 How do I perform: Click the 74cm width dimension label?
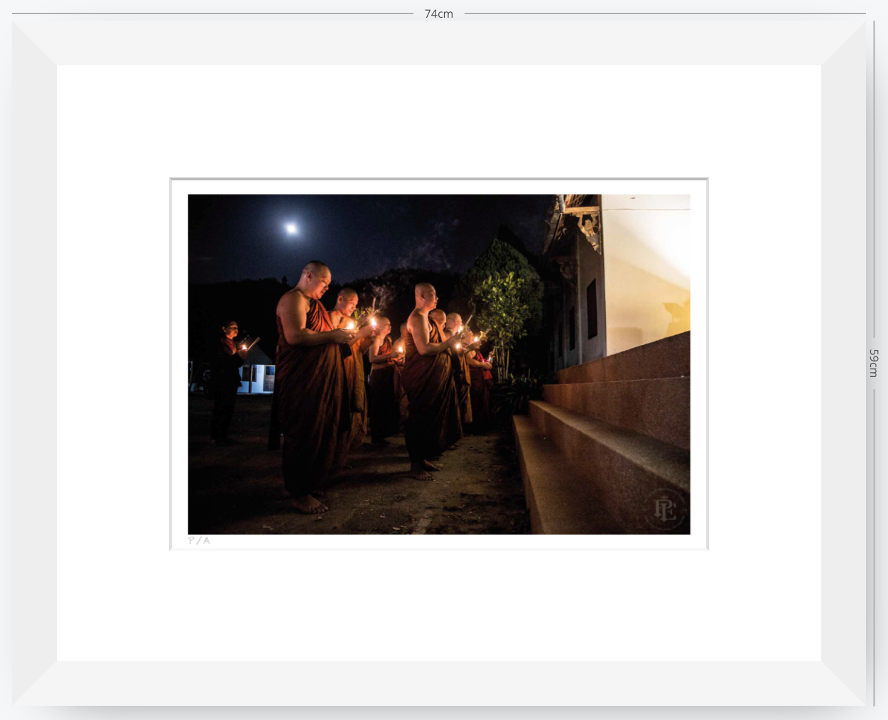coord(438,13)
